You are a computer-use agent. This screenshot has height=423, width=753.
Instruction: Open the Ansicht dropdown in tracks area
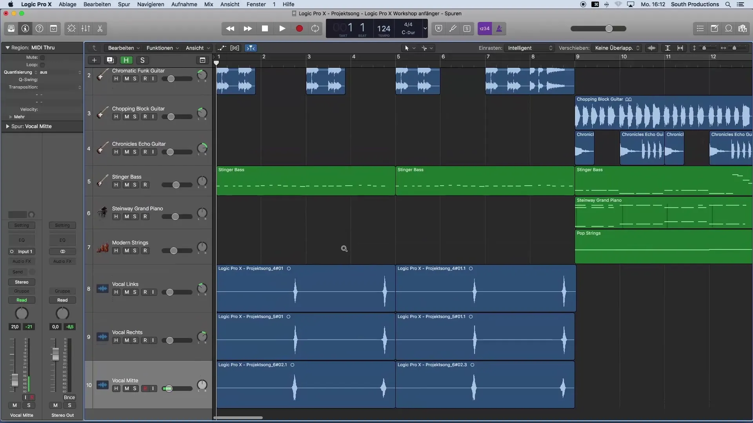(x=197, y=48)
